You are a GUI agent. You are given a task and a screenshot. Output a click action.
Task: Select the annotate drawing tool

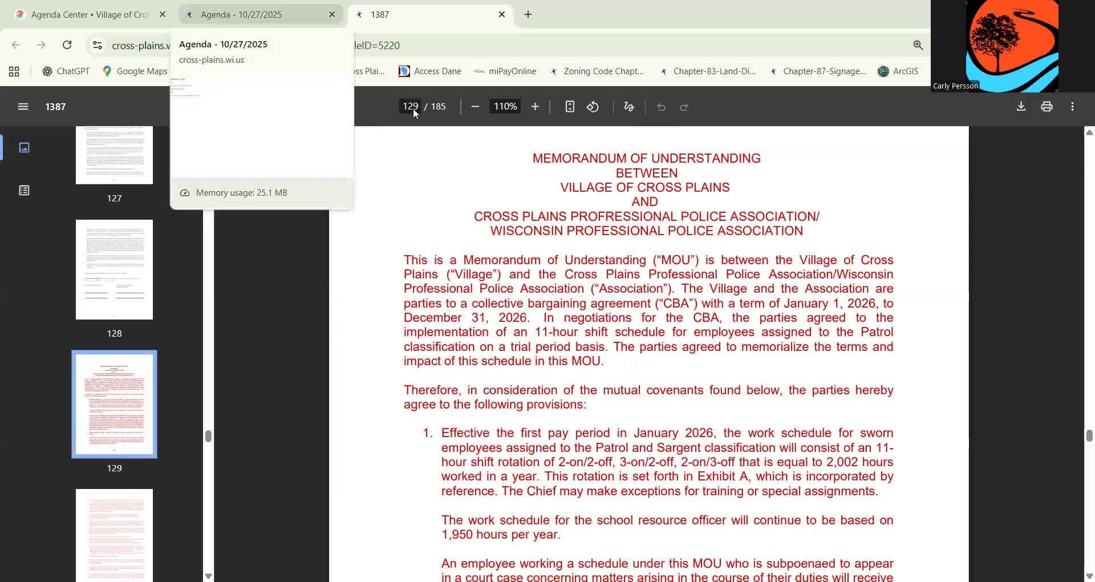[628, 106]
